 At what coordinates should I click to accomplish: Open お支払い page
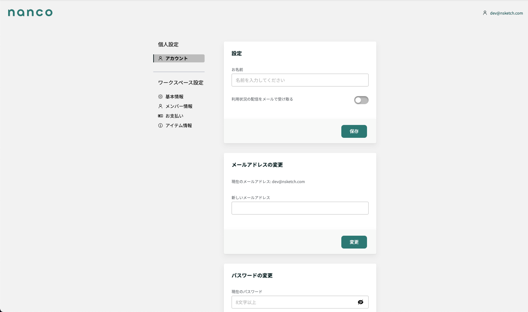point(174,116)
